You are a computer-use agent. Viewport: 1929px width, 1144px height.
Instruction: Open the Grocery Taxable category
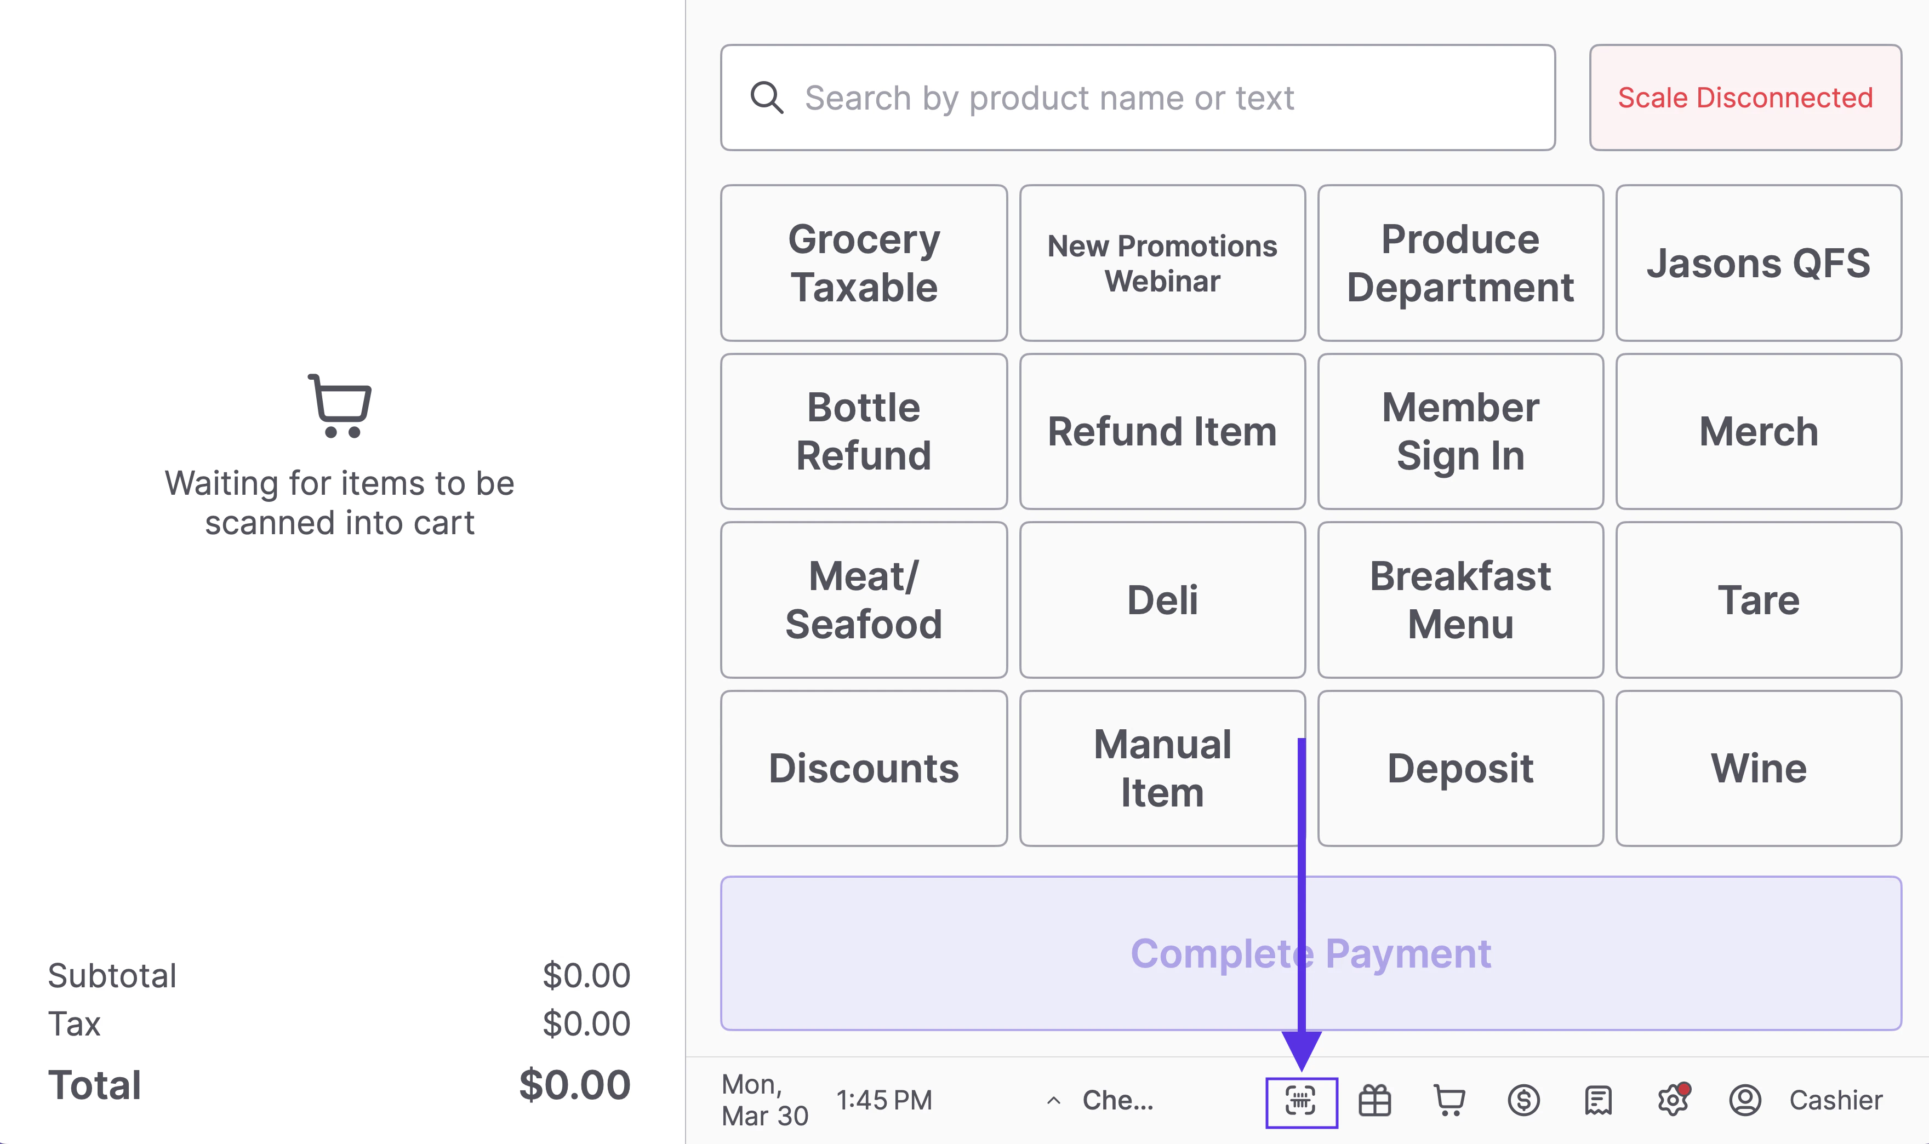click(864, 263)
